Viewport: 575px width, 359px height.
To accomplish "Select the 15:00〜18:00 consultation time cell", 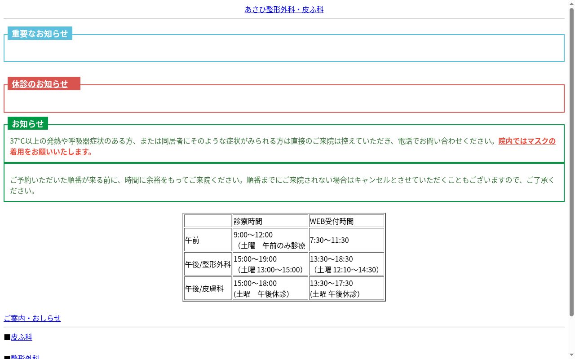I will (270, 289).
